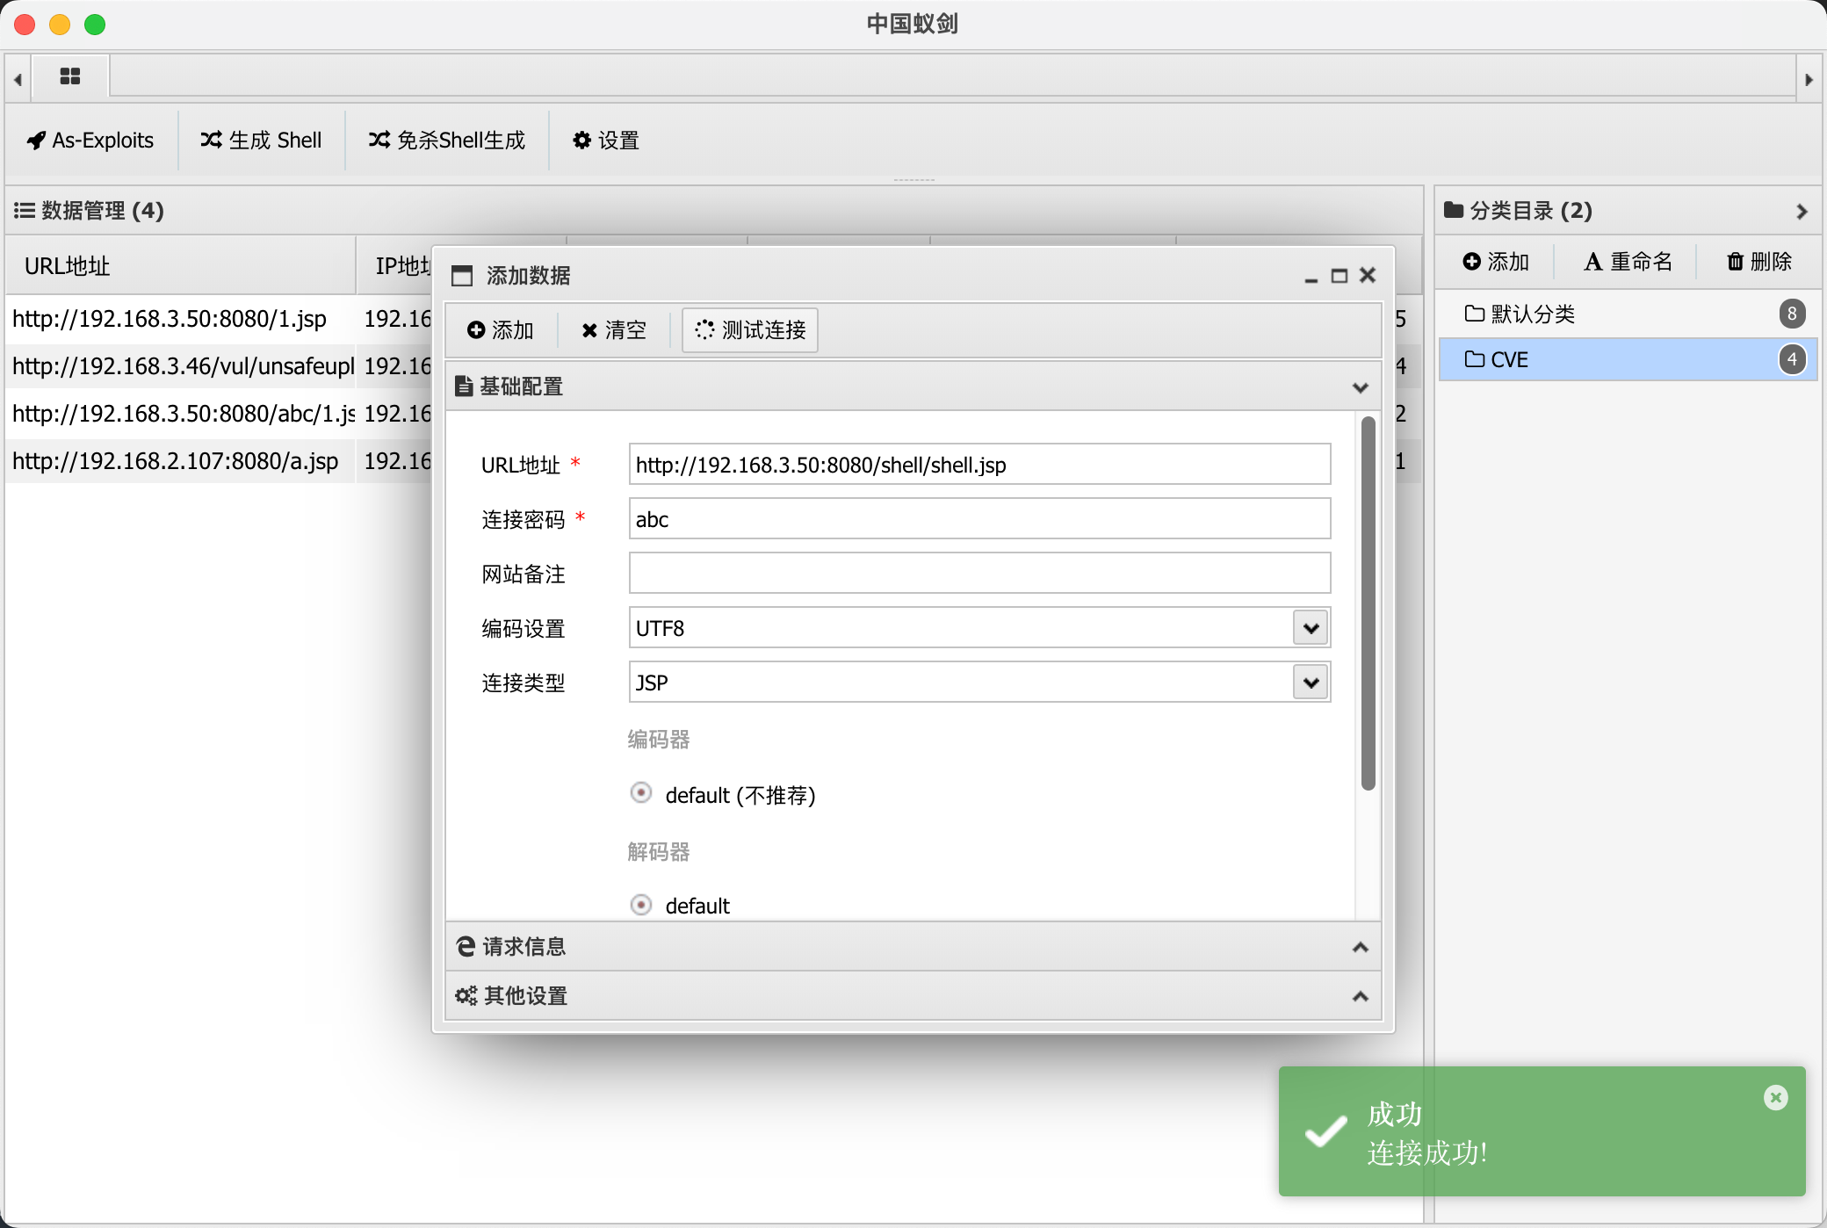Click the 网站备注 input field
The image size is (1827, 1228).
click(979, 574)
